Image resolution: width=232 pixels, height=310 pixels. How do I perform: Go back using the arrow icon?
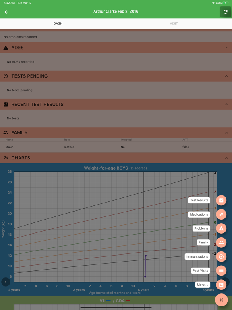coord(6,12)
